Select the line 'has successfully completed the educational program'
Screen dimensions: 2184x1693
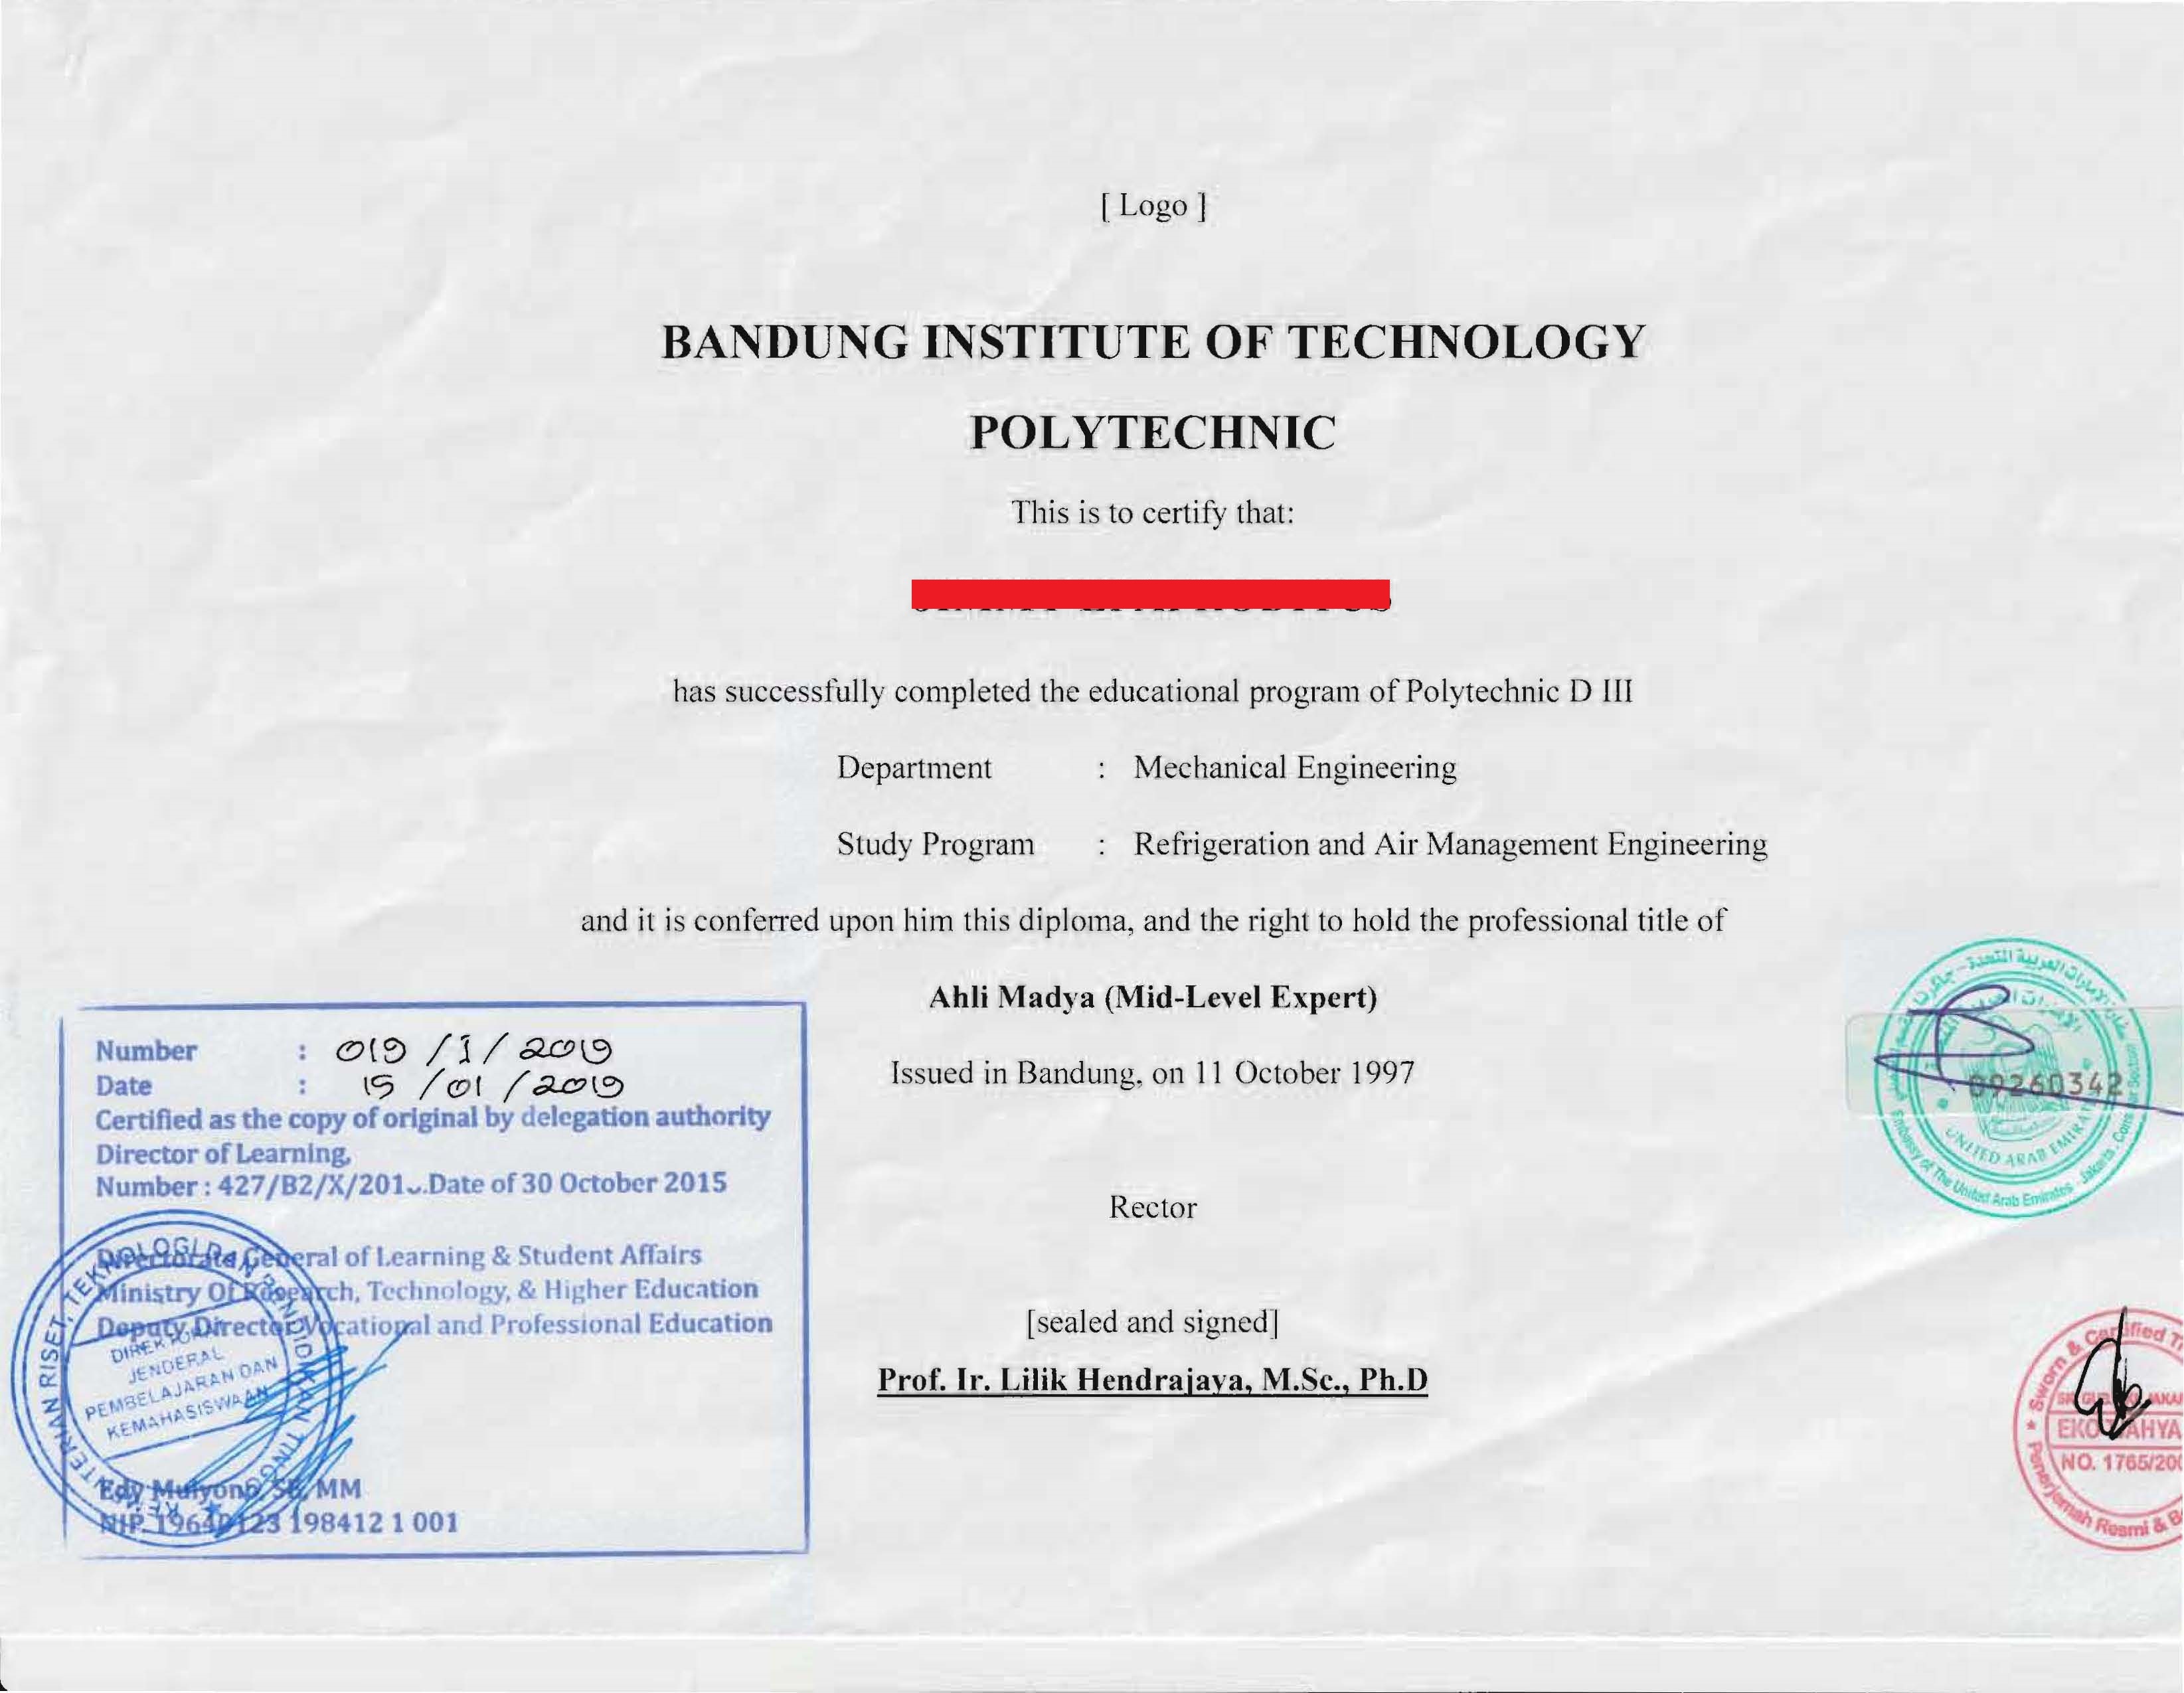coord(1153,692)
